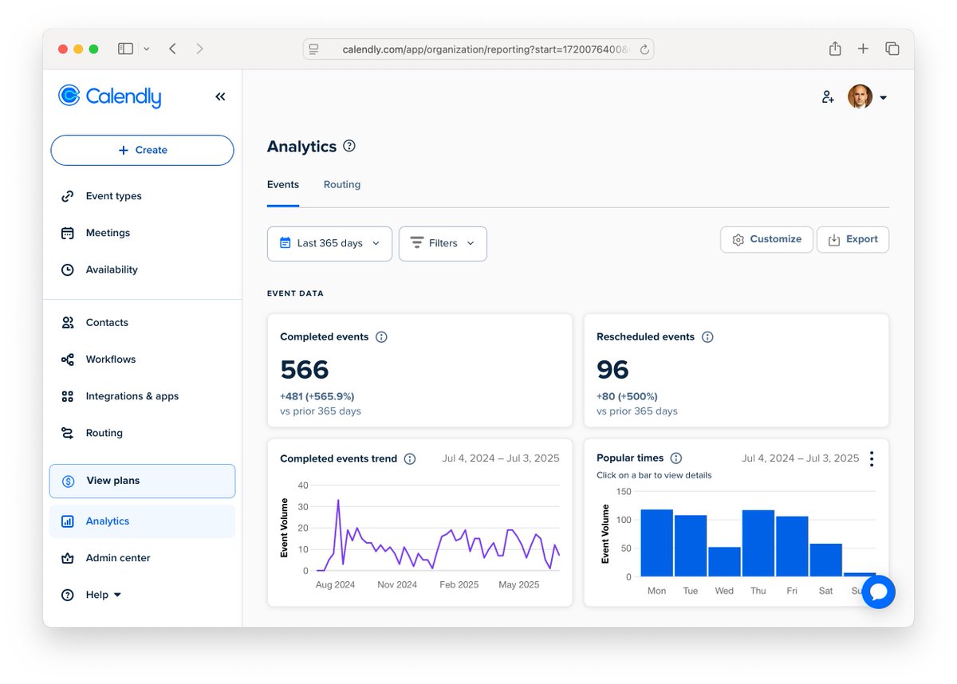The width and height of the screenshot is (957, 684).
Task: Open Event types in sidebar
Action: (x=113, y=196)
